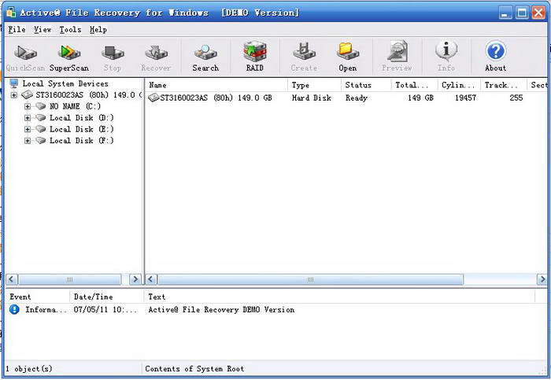
Task: Click the Recover toolbar icon
Action: (x=156, y=53)
